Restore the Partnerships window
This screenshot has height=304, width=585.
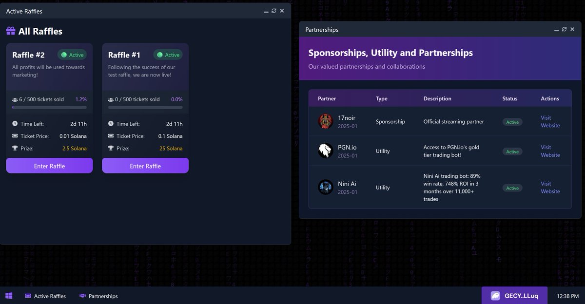565,29
